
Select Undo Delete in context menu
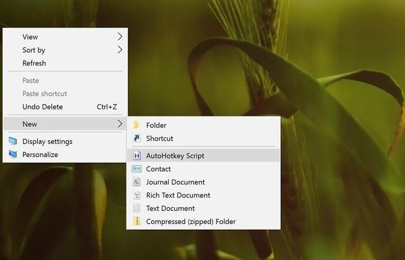[65, 107]
